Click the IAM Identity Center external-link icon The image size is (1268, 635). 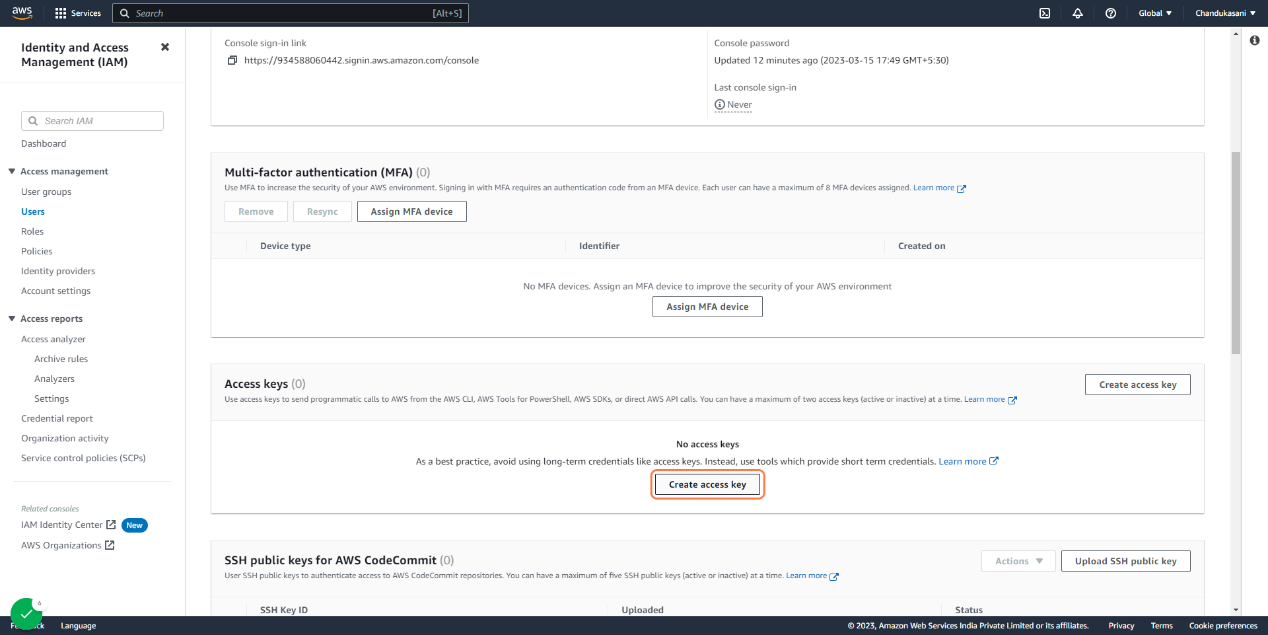111,525
